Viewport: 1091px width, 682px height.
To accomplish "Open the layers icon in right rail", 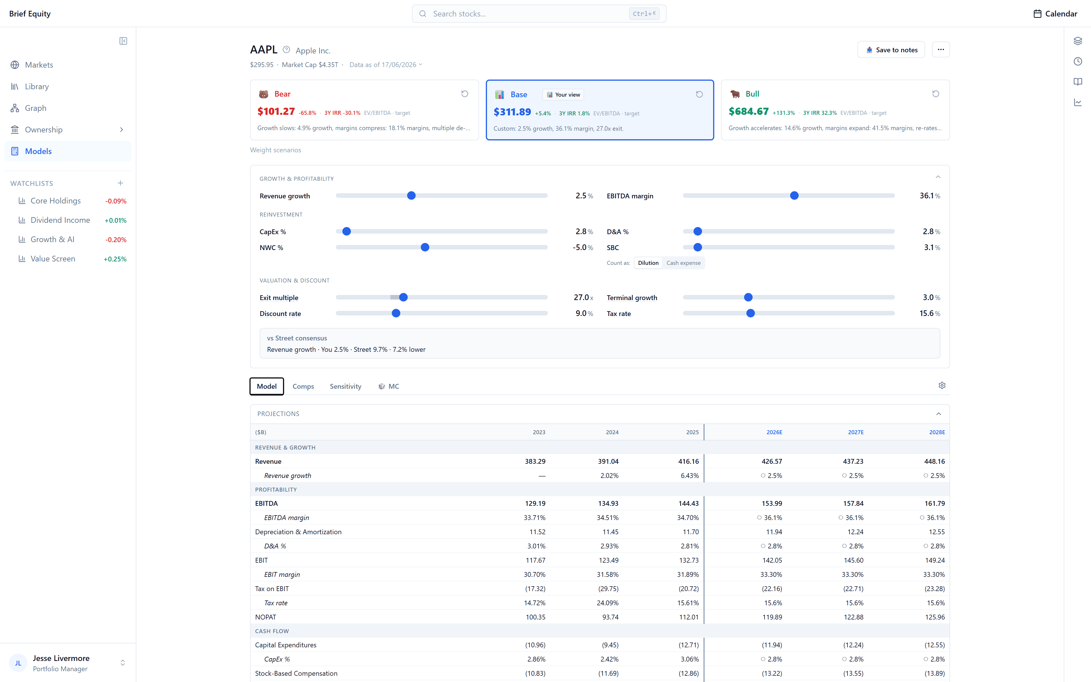I will click(1077, 41).
